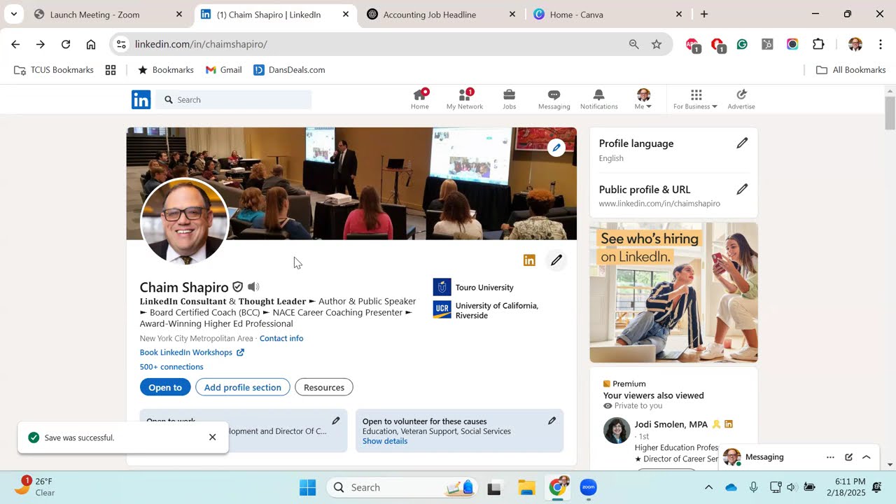
Task: Expand the For Business menu
Action: pos(695,99)
